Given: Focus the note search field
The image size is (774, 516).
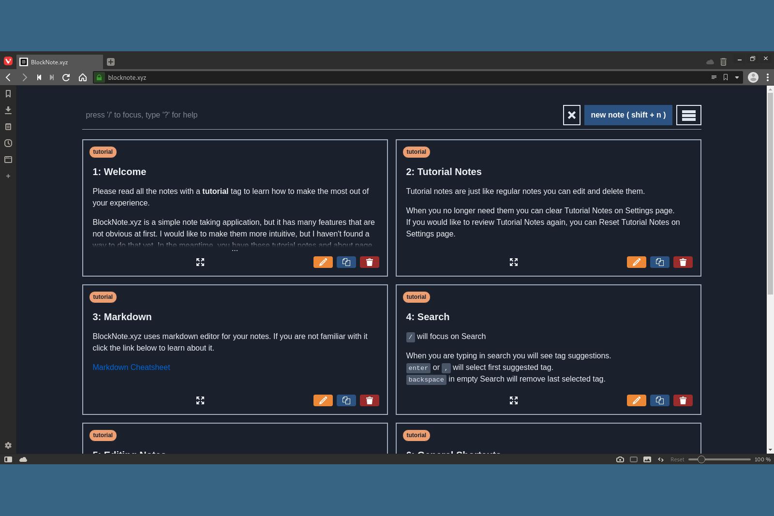Looking at the screenshot, I should (319, 115).
